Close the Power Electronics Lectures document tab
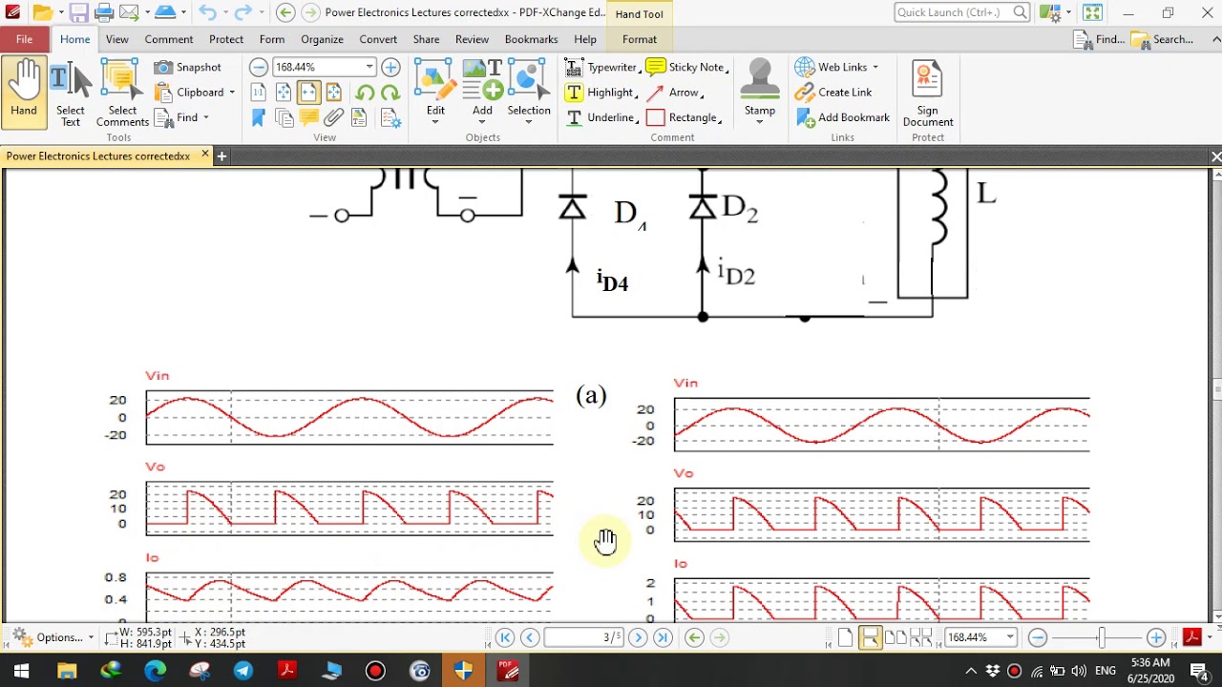 tap(204, 154)
